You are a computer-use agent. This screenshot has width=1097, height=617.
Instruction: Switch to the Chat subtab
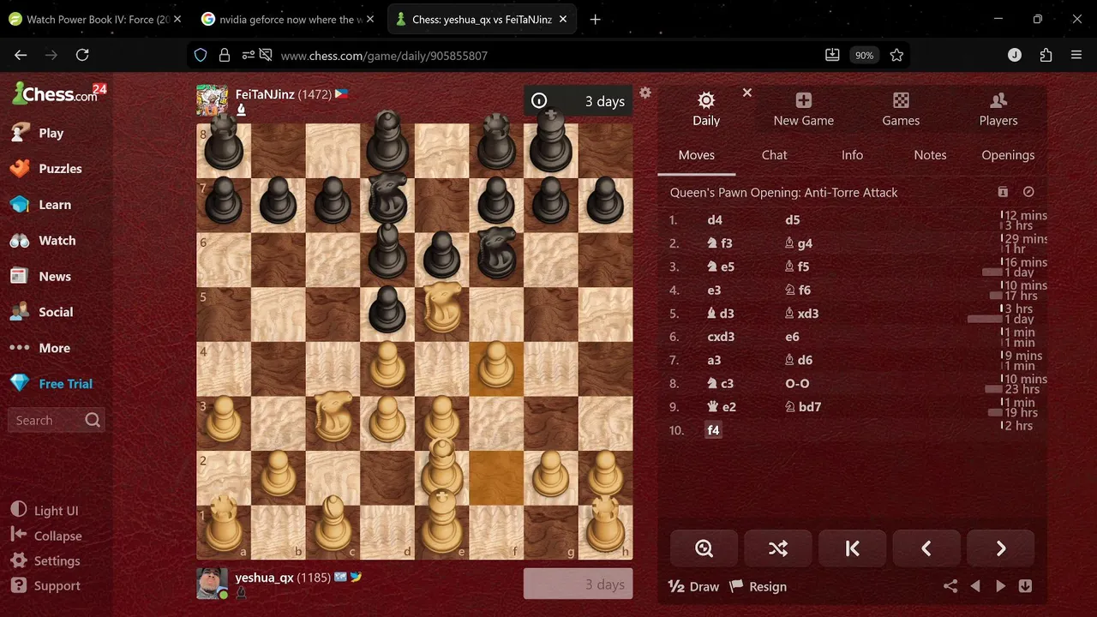(x=774, y=155)
